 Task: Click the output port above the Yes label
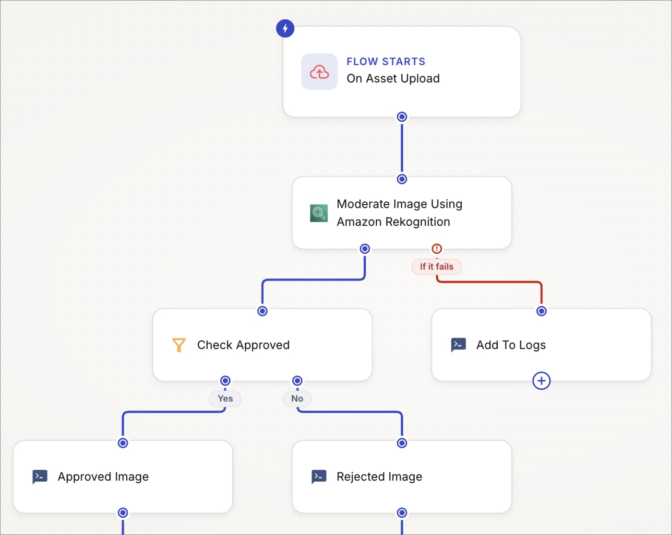pyautogui.click(x=225, y=381)
